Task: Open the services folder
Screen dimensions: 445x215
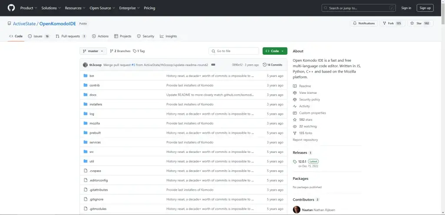Action: 95,142
